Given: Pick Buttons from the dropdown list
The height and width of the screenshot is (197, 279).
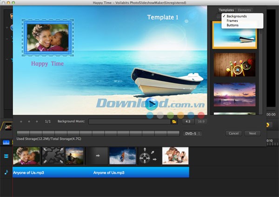Looking at the screenshot, I should pos(233,25).
